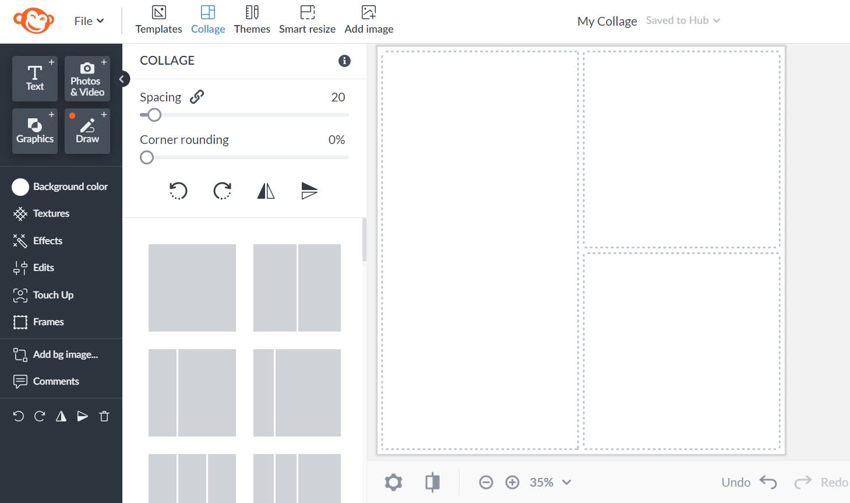Open the File dropdown menu
This screenshot has width=850, height=503.
coord(89,21)
